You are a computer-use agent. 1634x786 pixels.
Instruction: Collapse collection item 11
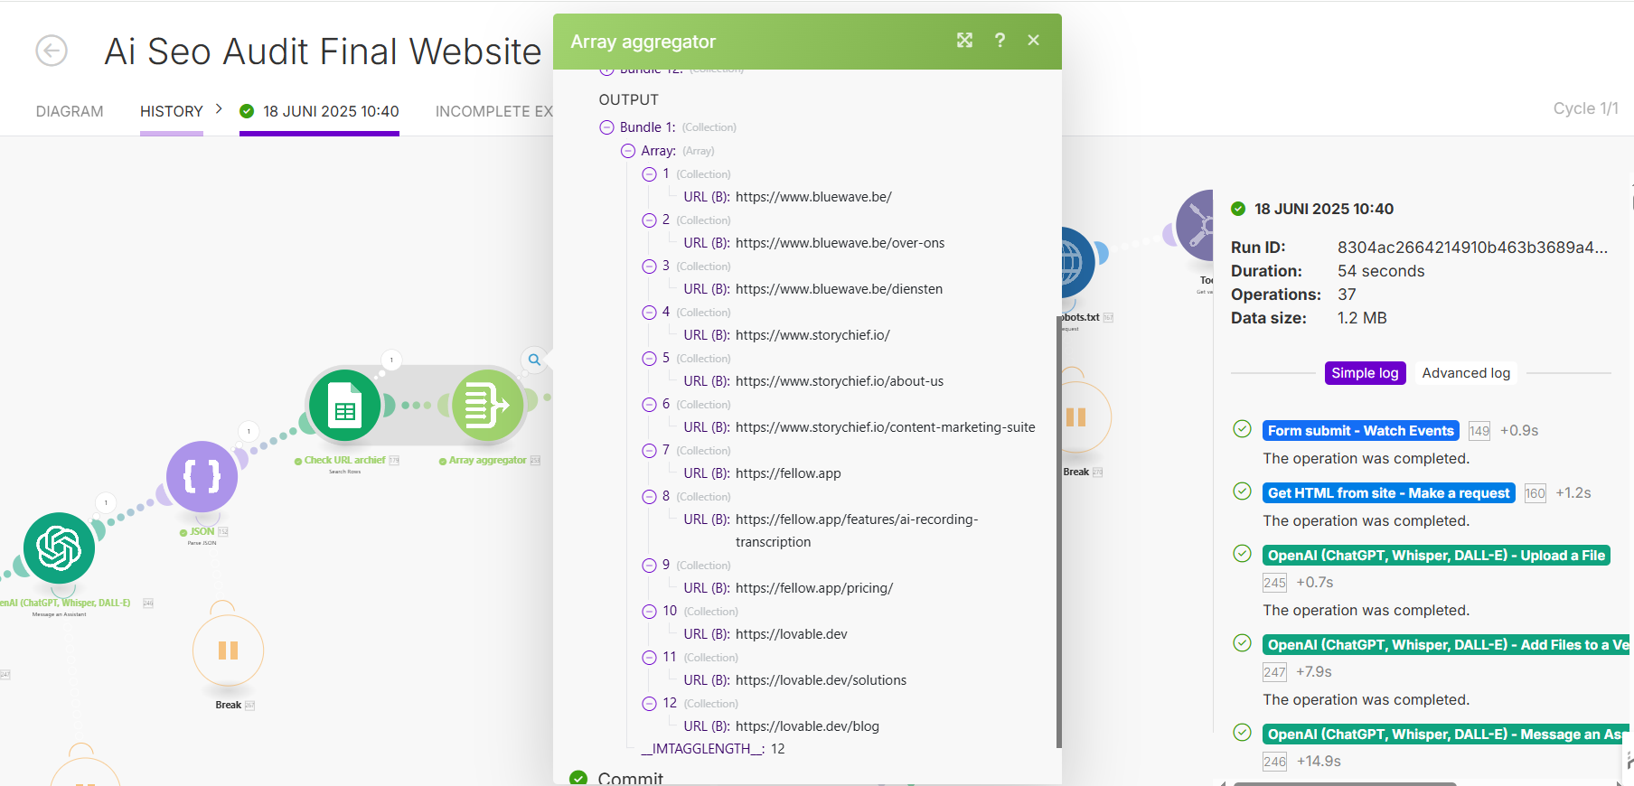pos(649,658)
